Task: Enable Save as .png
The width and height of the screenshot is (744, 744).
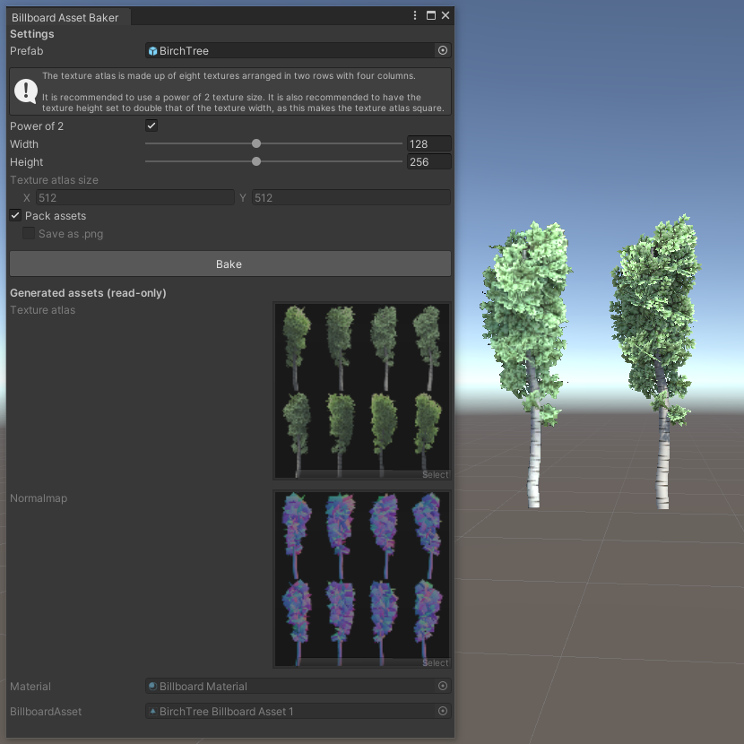Action: tap(28, 233)
